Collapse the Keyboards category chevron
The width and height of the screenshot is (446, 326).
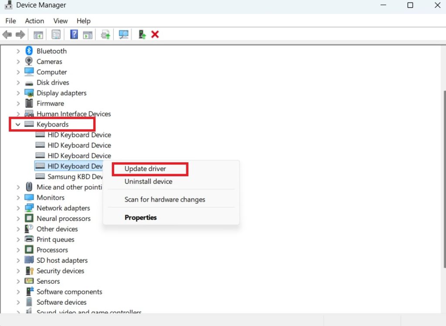click(x=18, y=124)
